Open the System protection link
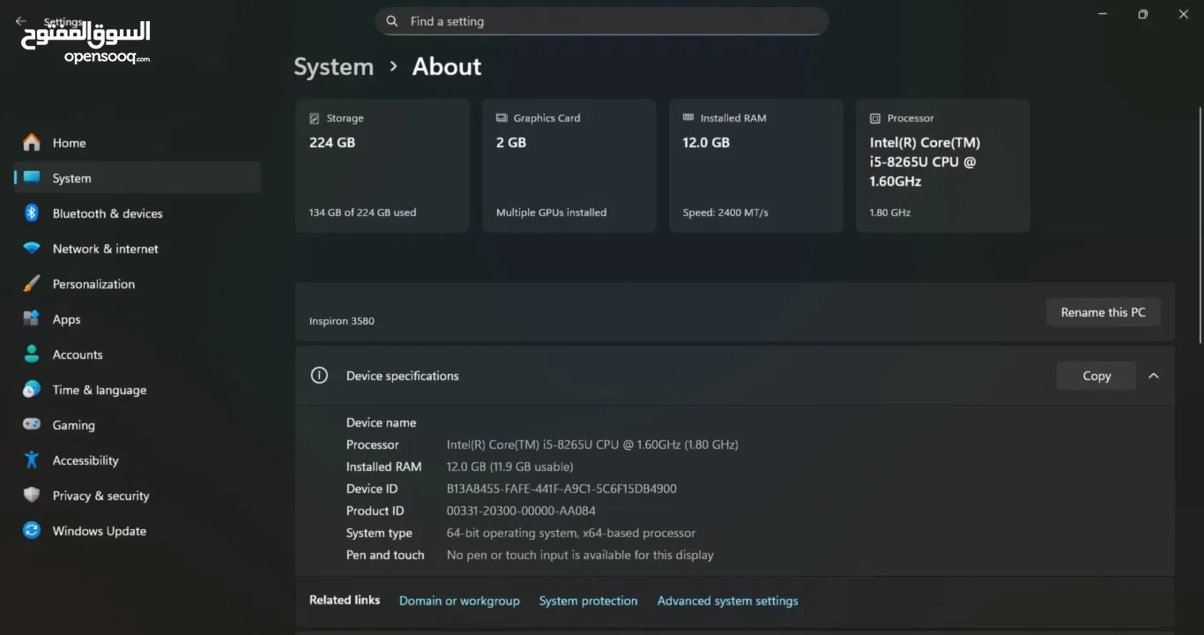 pos(588,601)
